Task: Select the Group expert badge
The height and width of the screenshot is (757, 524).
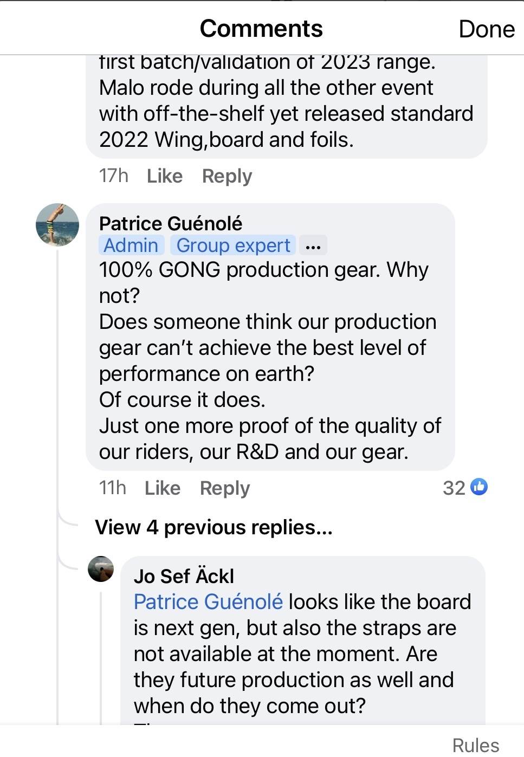Action: 233,245
